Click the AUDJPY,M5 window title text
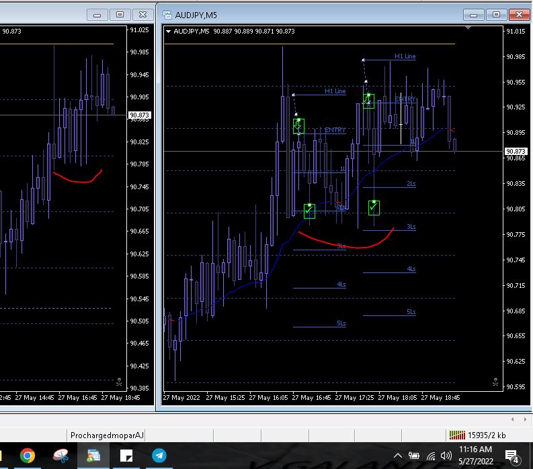 pos(196,15)
